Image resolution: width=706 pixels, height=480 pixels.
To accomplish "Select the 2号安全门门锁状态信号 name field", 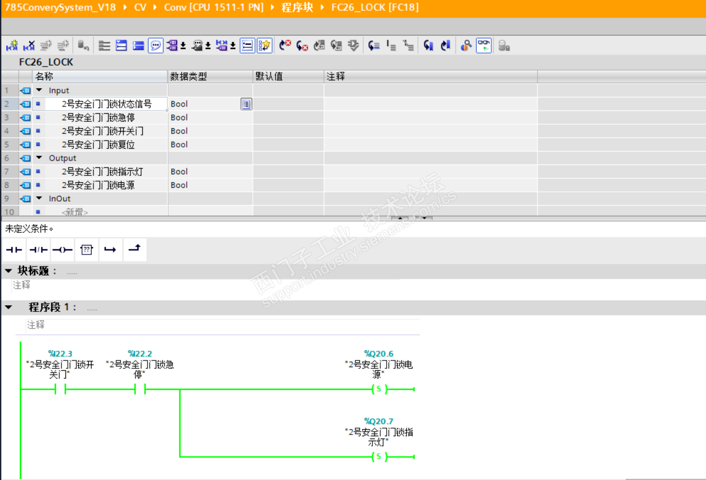I will point(107,104).
